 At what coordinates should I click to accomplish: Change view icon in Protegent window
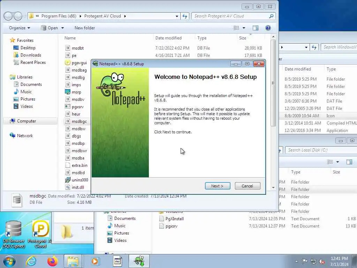click(x=236, y=28)
